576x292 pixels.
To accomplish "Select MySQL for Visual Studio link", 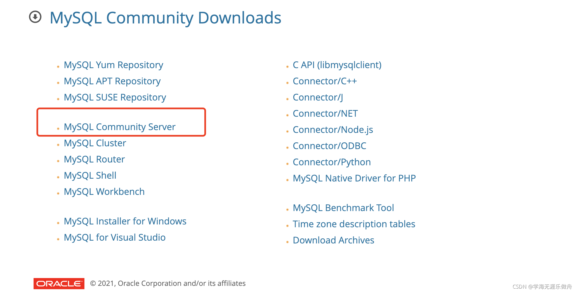I will pyautogui.click(x=115, y=238).
